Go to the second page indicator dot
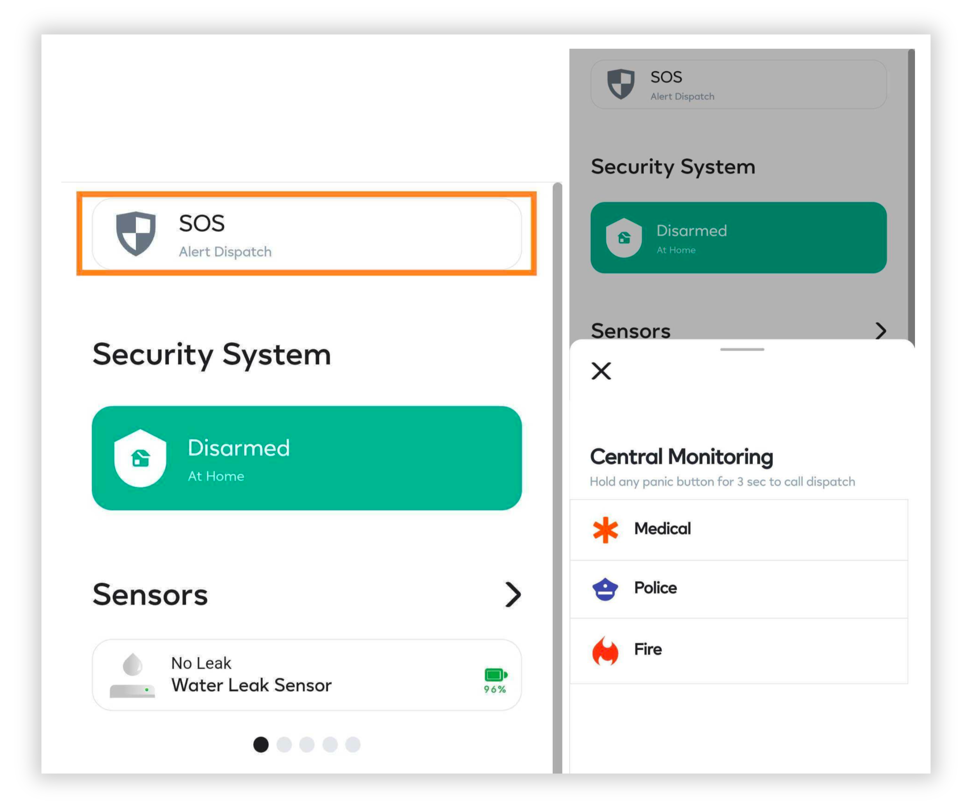Viewport: 972px width, 808px height. [284, 744]
